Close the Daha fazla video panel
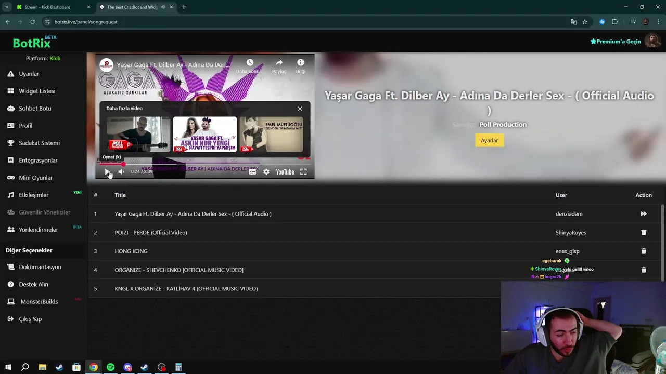The width and height of the screenshot is (666, 374). (300, 109)
